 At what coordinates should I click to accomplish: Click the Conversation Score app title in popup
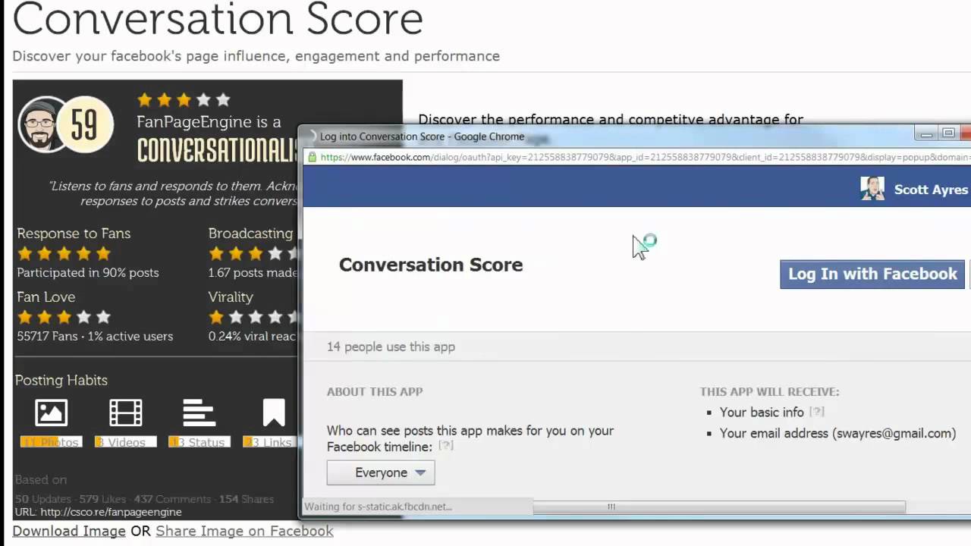pyautogui.click(x=431, y=265)
